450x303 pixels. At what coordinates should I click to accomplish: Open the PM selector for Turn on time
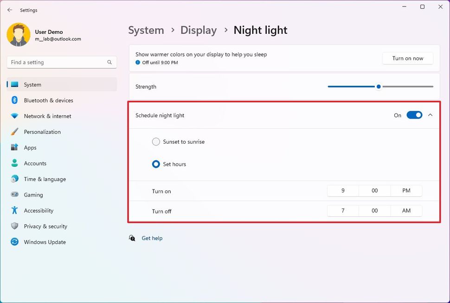(x=406, y=190)
